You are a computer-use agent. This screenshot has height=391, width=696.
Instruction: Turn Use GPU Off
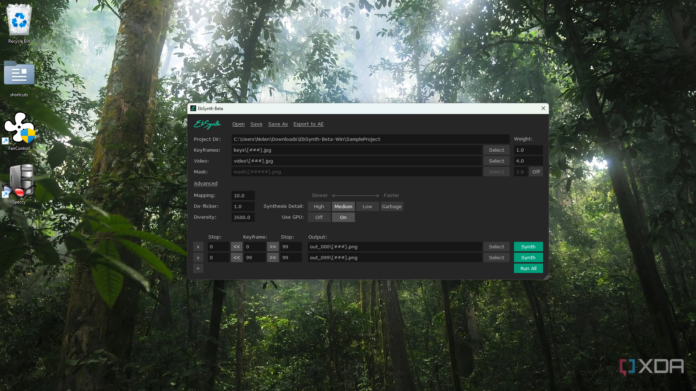(x=319, y=218)
